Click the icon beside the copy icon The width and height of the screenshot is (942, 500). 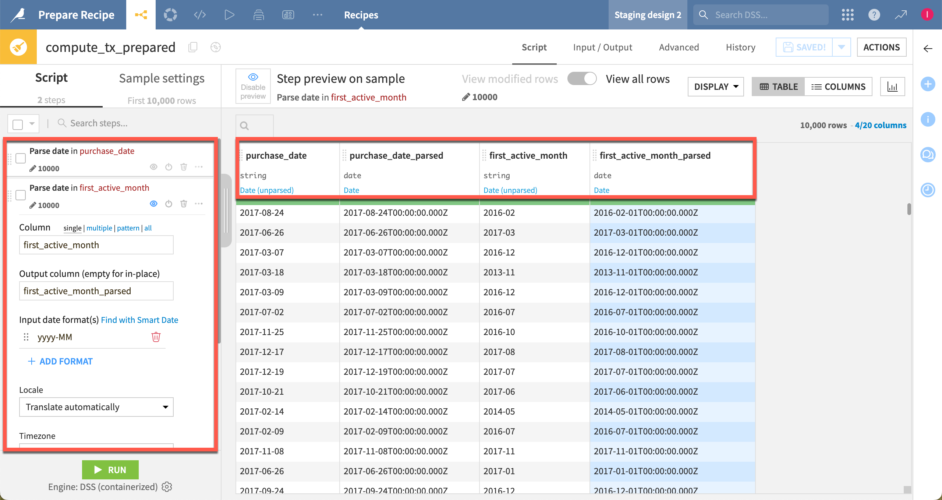(x=216, y=47)
